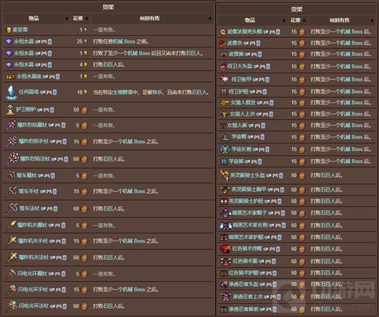Click the gold coin beside 渗透忍者头盔 price
Viewport: 379px width, 317px height.
tap(301, 285)
